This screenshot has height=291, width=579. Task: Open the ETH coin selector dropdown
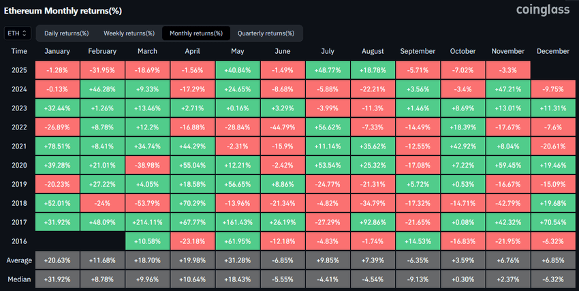pos(17,33)
